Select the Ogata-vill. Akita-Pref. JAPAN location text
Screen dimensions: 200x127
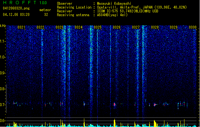[142, 7]
